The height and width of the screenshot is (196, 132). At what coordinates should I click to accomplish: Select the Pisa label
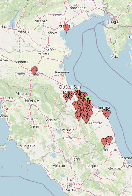tap(5, 109)
